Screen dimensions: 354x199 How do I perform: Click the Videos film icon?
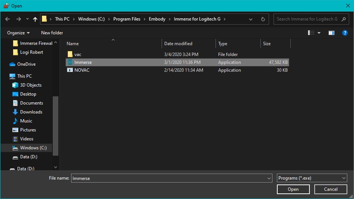tap(15, 139)
